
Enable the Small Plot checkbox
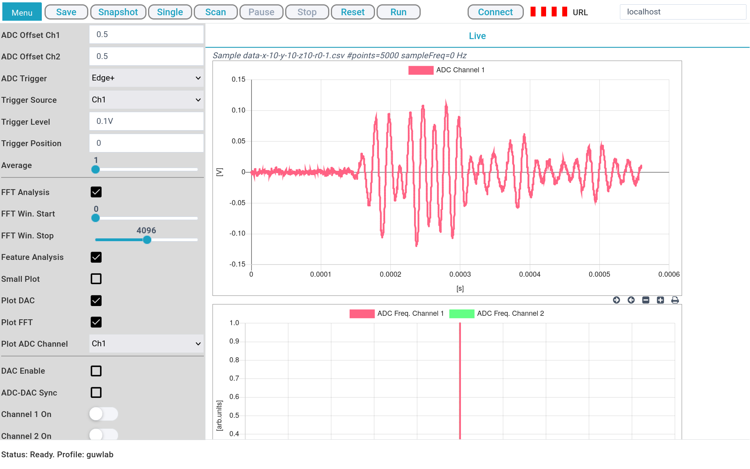(x=96, y=279)
